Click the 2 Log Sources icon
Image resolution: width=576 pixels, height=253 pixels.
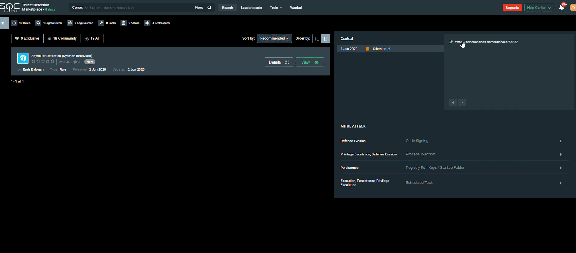[69, 23]
